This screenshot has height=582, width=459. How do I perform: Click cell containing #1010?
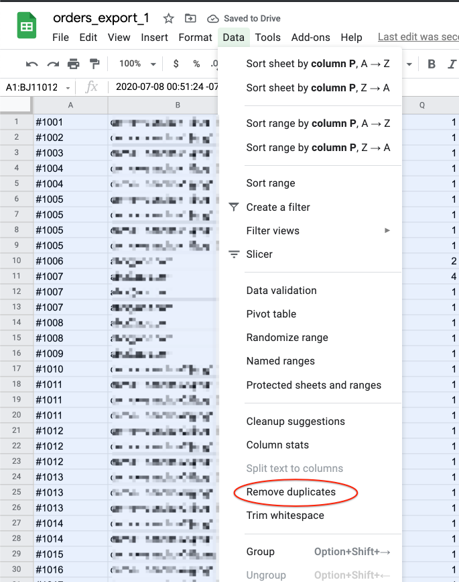click(x=70, y=369)
